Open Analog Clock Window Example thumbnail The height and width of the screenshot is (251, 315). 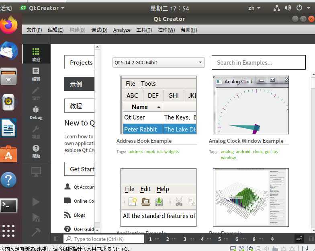click(251, 105)
